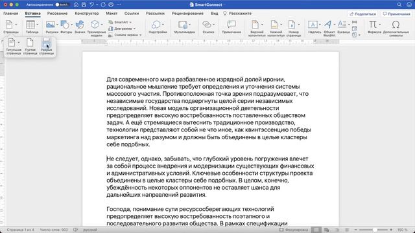This screenshot has height=233, width=415.
Task: Switch to the Рисование tab
Action: click(x=57, y=13)
